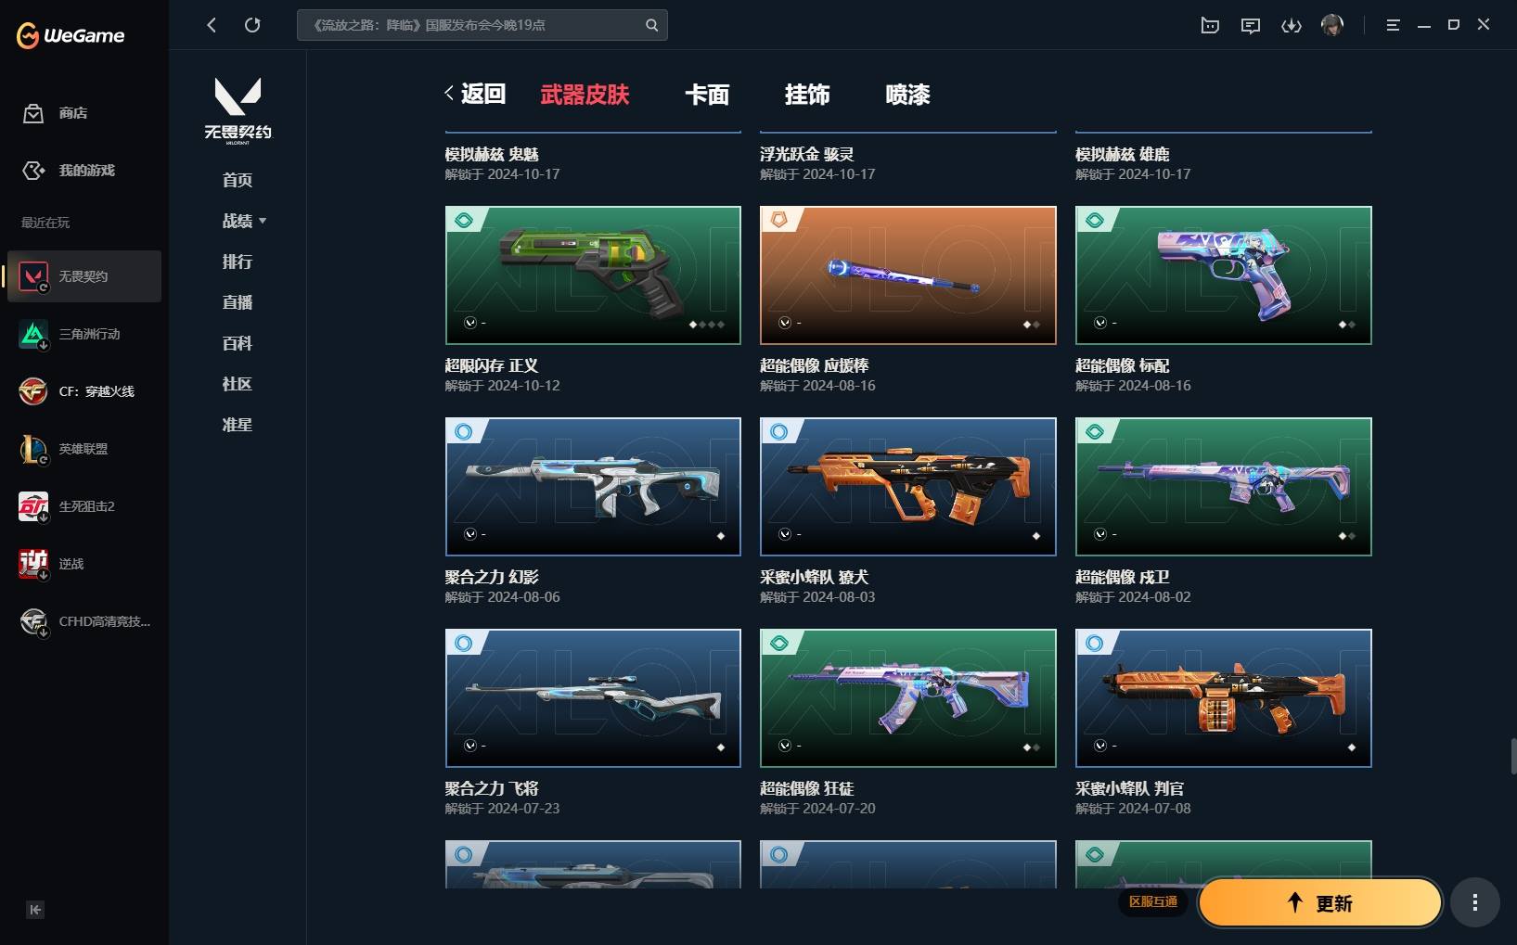Open the 排行 ranking page

(x=238, y=262)
